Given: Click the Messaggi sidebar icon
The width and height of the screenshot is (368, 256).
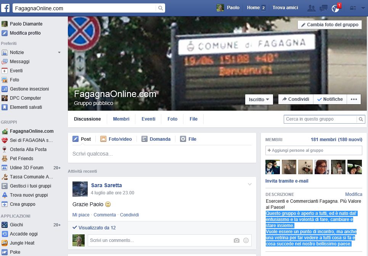Looking at the screenshot, I should (5, 62).
